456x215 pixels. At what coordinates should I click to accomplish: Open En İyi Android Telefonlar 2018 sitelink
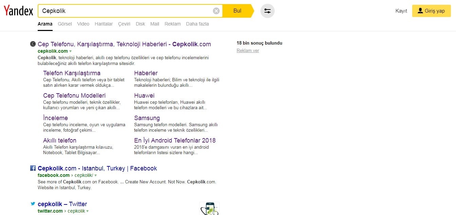click(175, 140)
